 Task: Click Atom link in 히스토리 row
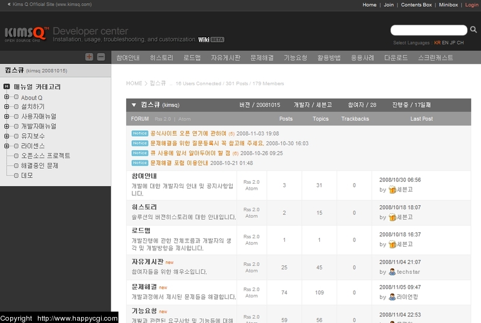[251, 216]
